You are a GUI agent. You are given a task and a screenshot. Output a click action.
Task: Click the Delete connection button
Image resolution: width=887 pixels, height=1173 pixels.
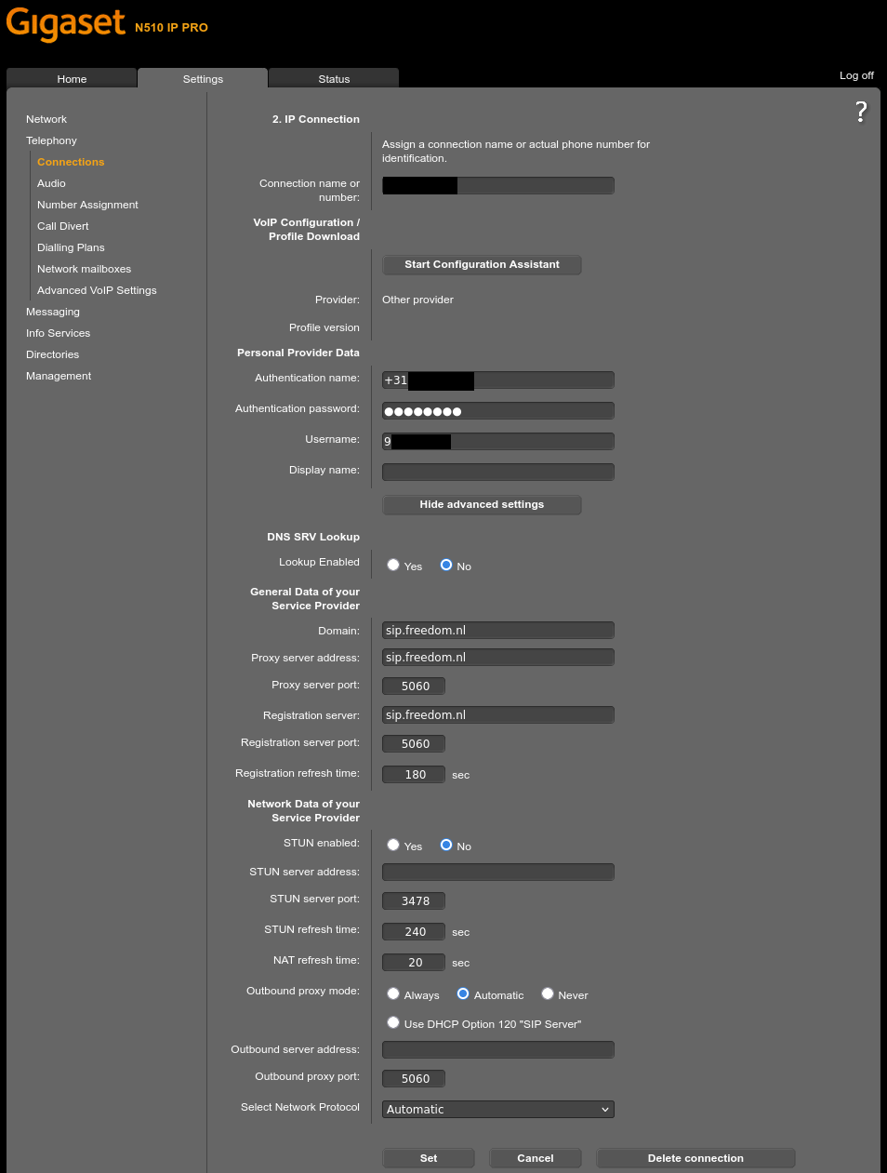coord(695,1158)
